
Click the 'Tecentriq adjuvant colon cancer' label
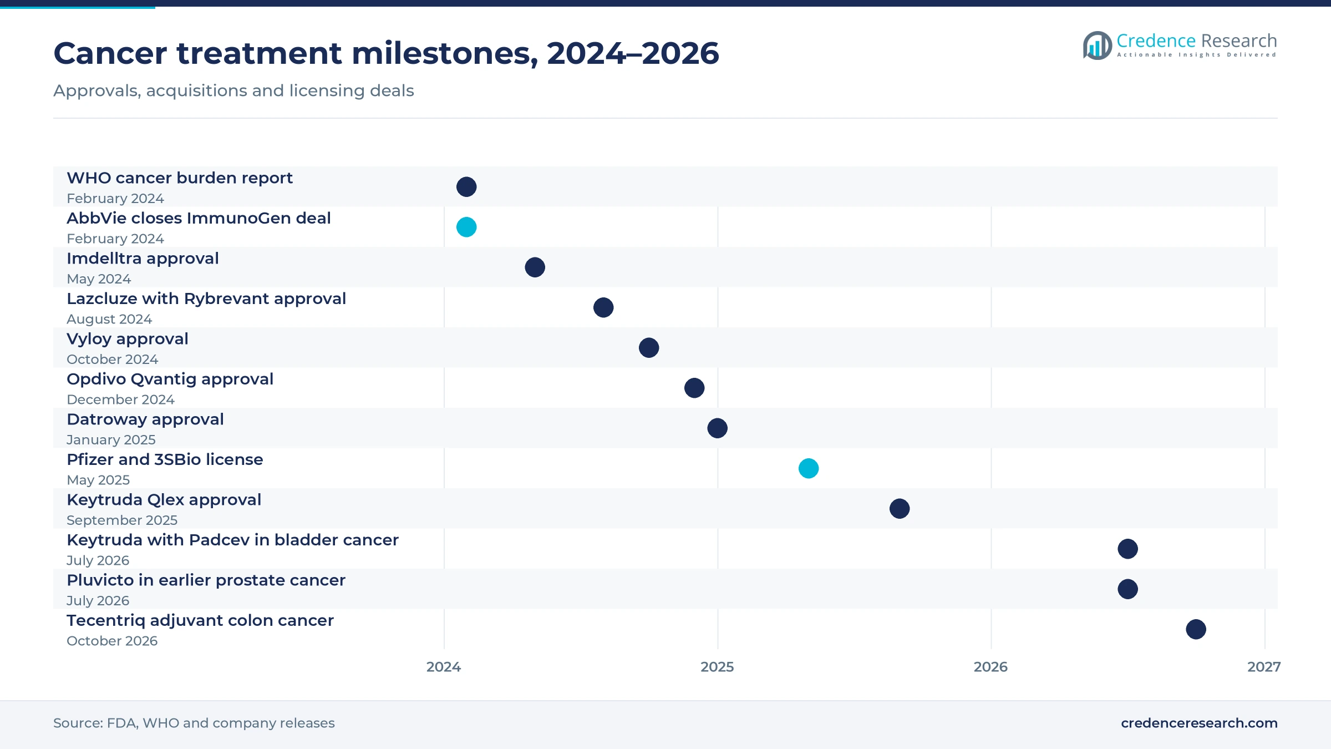[200, 620]
